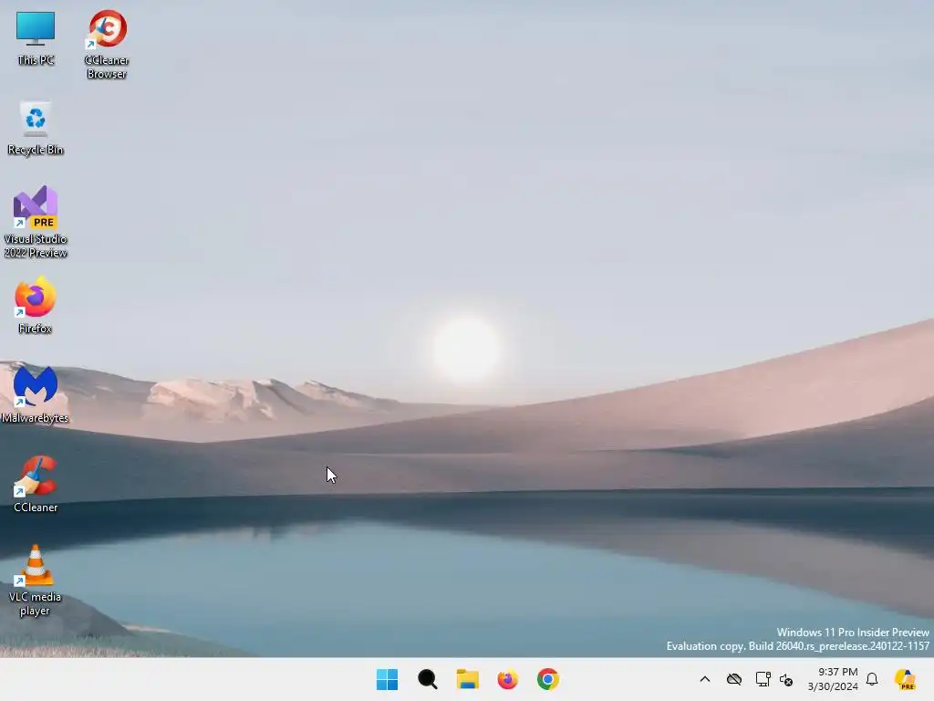Select the CCleaner desktop shortcut
The image size is (934, 701).
pos(36,484)
